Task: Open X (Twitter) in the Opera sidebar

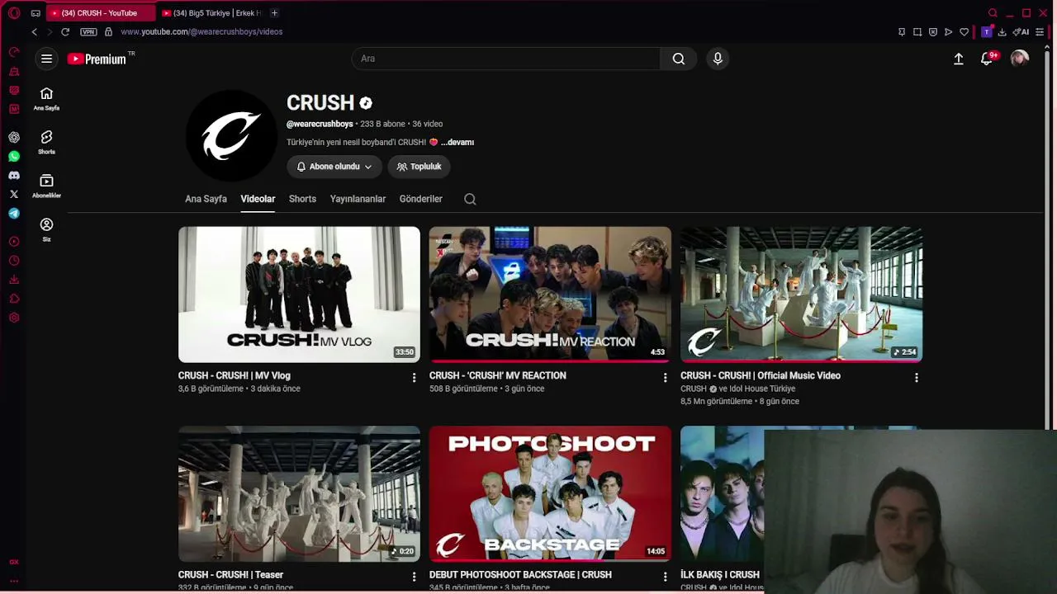Action: 14,194
